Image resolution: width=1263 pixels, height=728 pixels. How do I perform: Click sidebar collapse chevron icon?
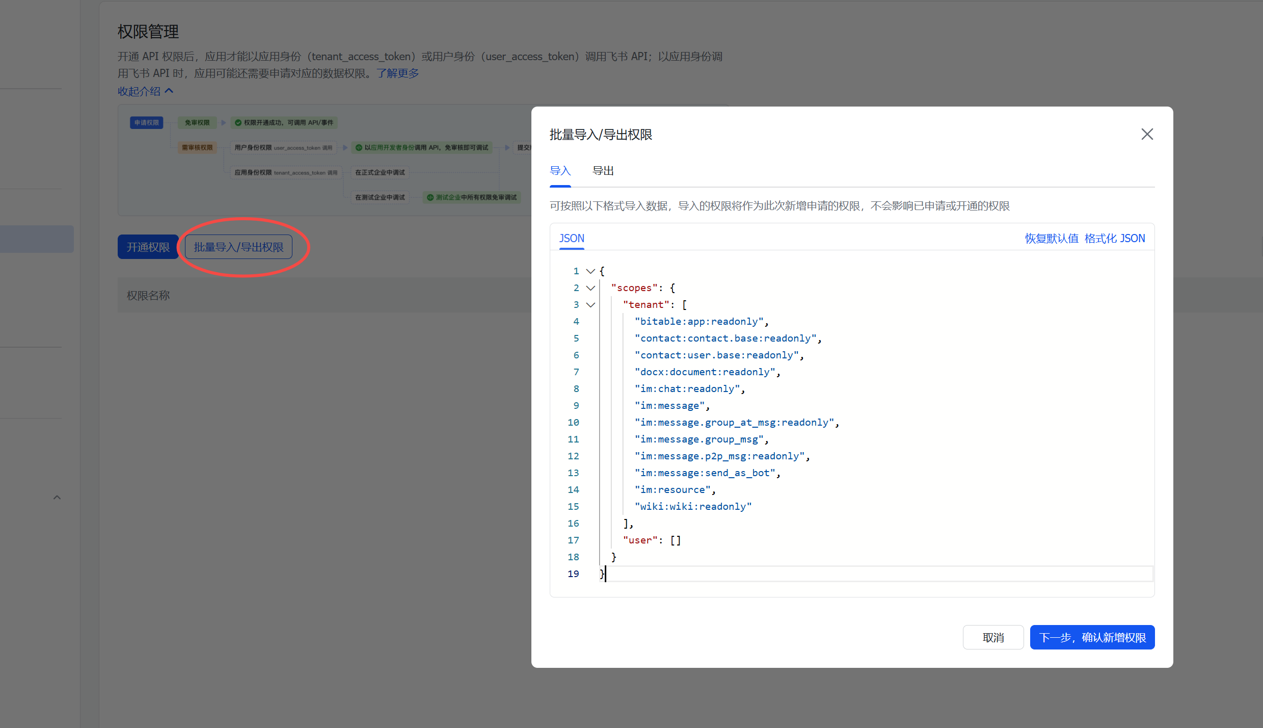click(x=57, y=497)
